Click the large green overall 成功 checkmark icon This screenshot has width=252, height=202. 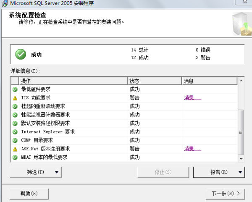point(21,54)
